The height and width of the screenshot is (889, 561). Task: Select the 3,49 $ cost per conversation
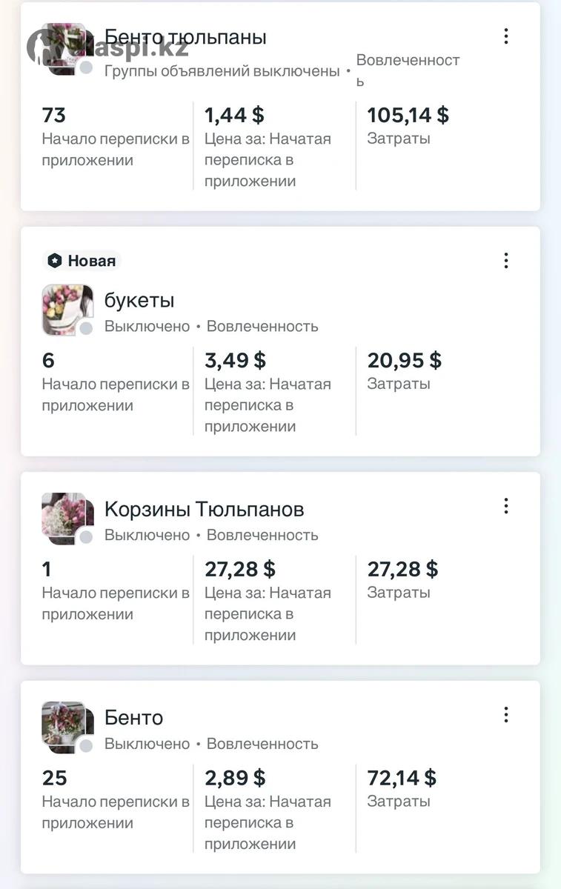(x=234, y=361)
